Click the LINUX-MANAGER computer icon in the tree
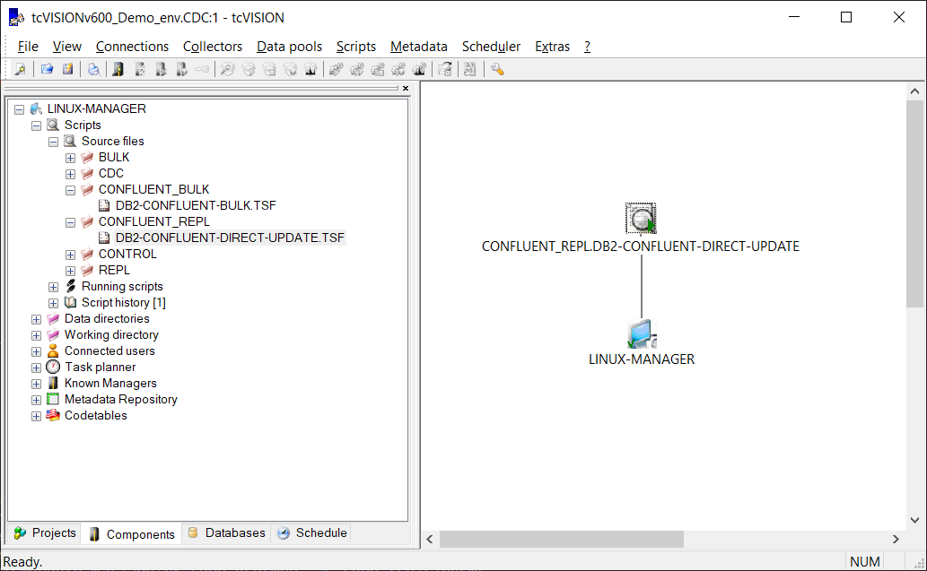The width and height of the screenshot is (927, 571). click(x=36, y=108)
